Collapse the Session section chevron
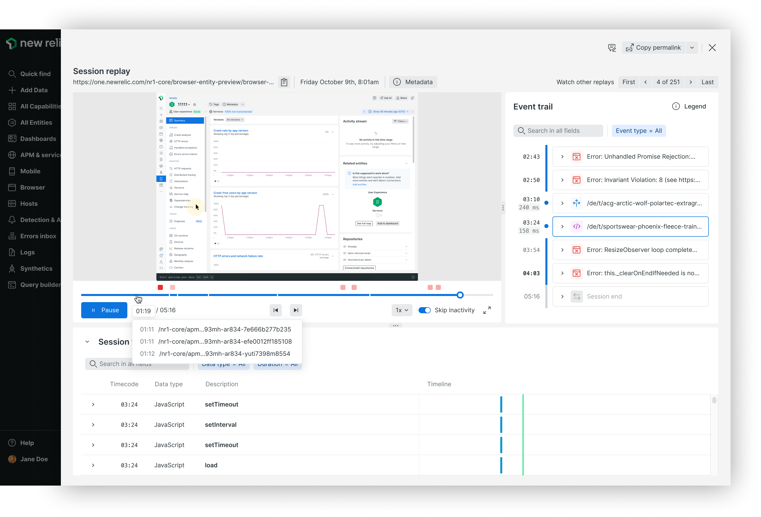This screenshot has height=517, width=761. [87, 342]
